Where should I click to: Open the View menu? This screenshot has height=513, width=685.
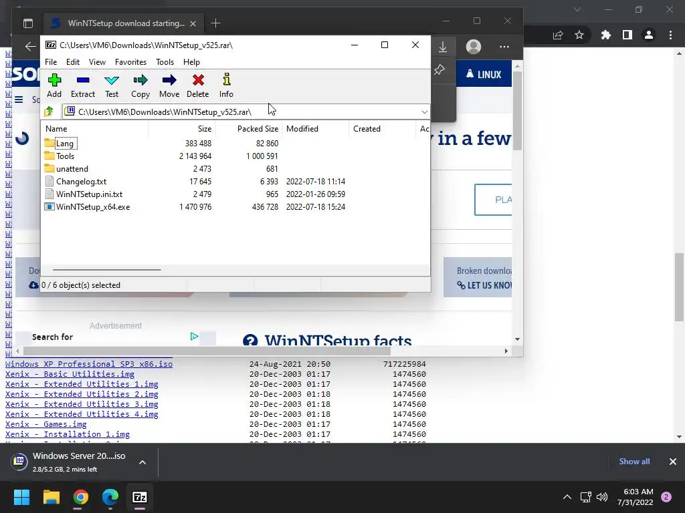coord(97,62)
